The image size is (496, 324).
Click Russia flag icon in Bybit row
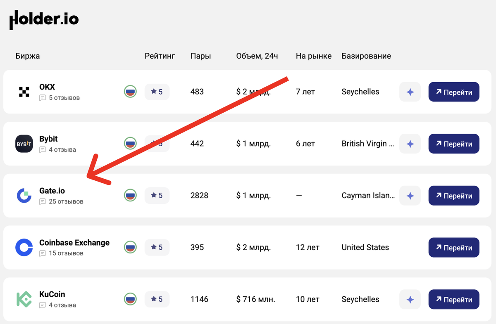(x=131, y=144)
